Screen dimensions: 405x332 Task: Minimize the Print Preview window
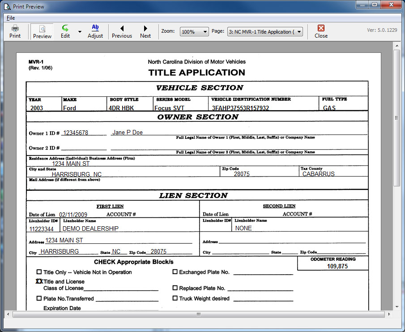pyautogui.click(x=362, y=4)
